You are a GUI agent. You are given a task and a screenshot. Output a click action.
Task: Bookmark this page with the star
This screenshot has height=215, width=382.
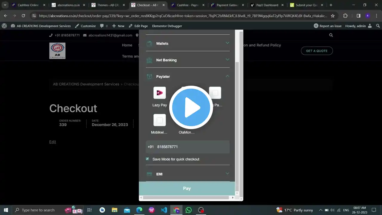point(333,16)
